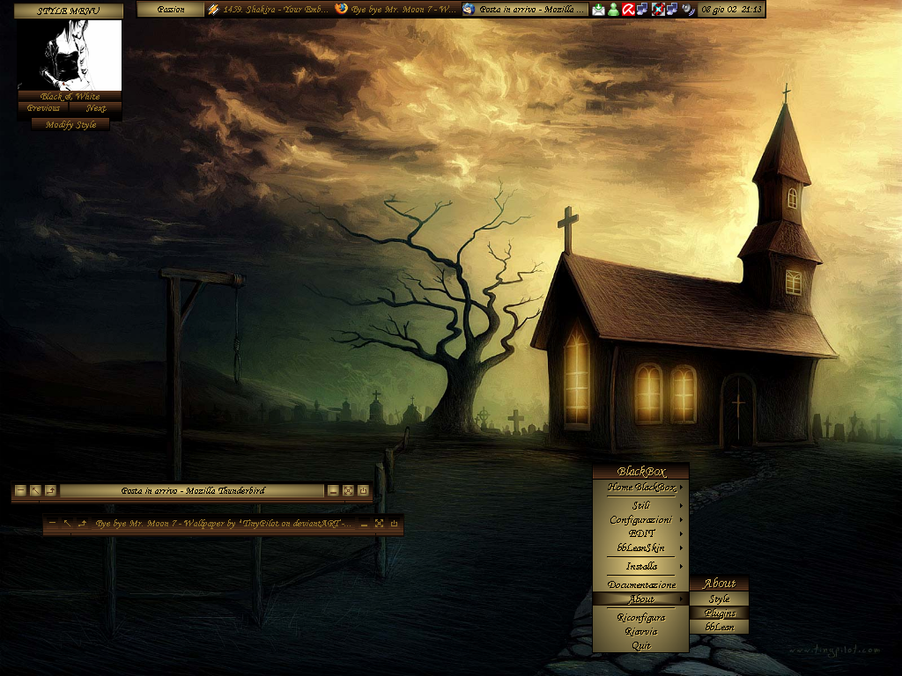Open the bbLeanSkin submenu

pos(641,547)
